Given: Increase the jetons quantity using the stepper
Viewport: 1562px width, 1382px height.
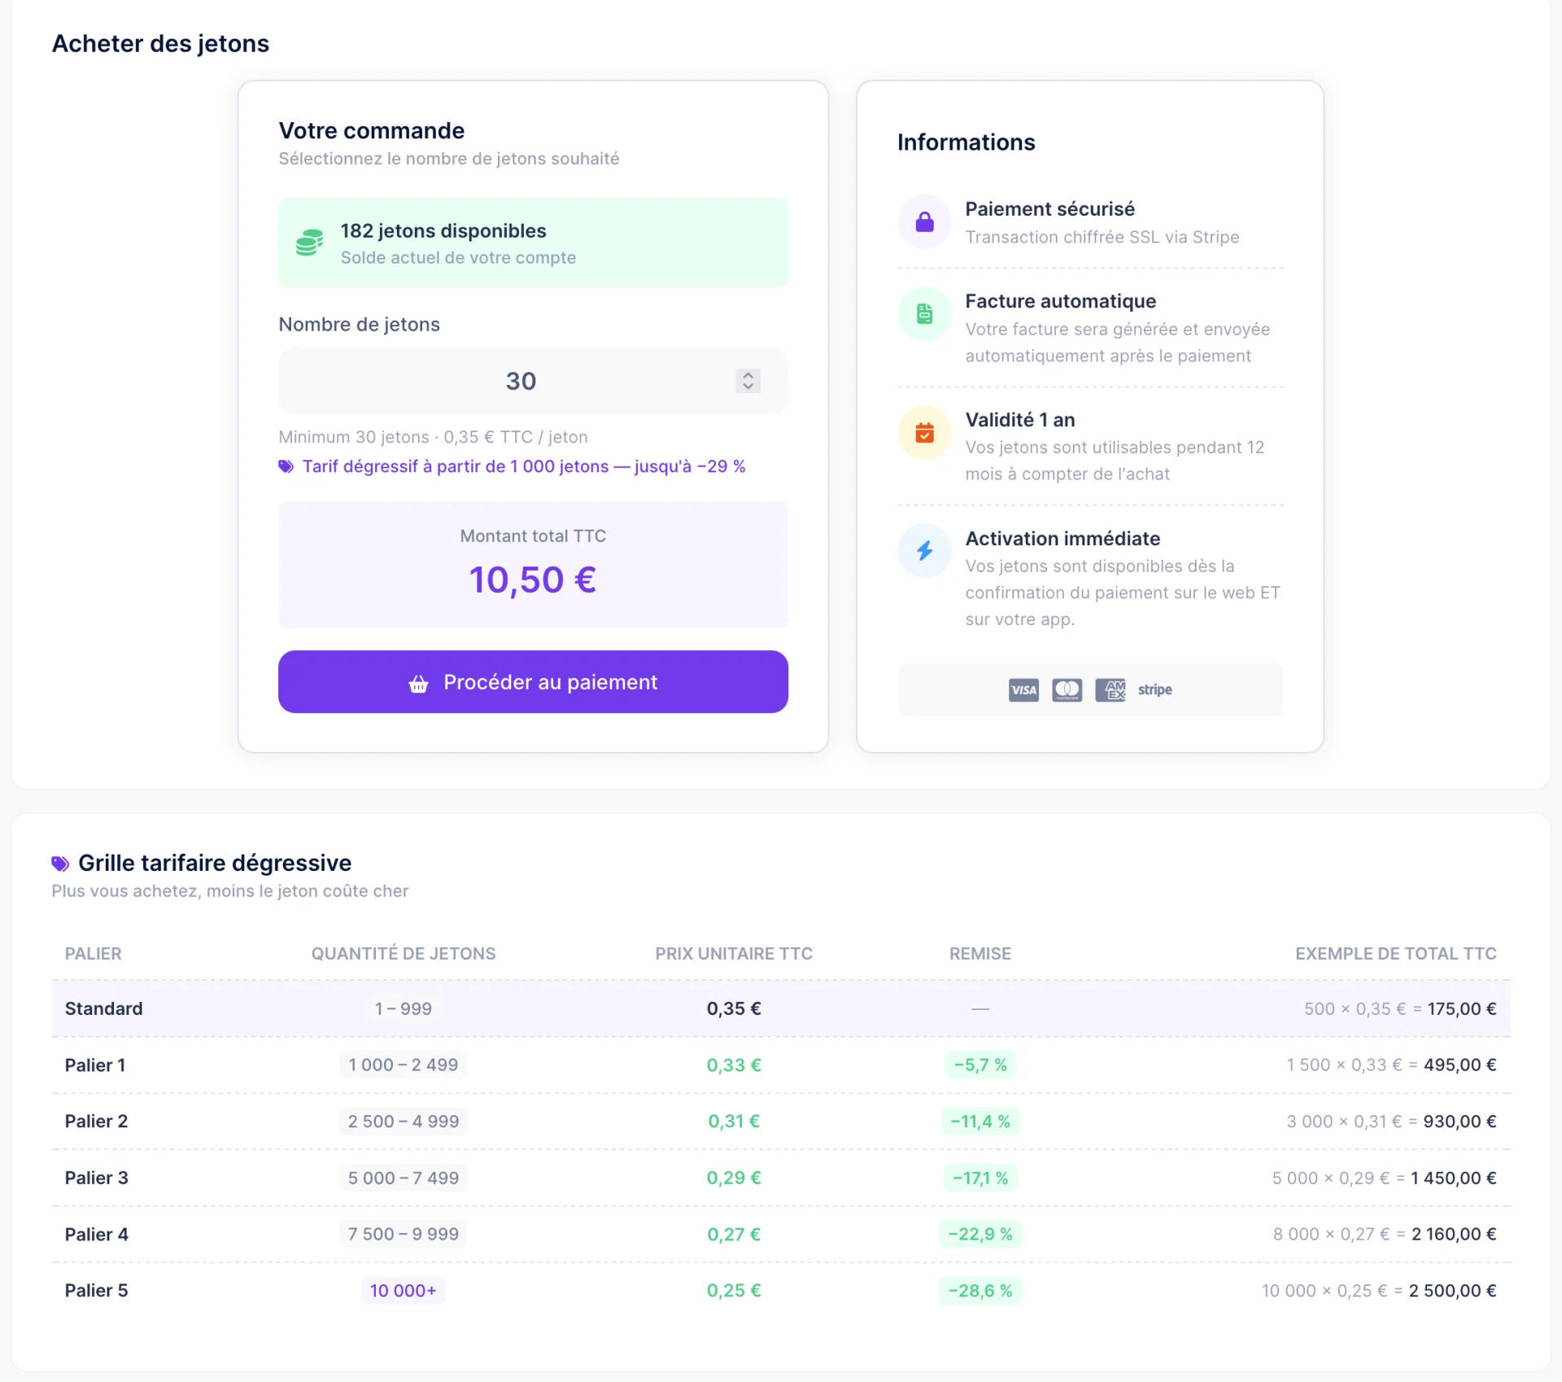Looking at the screenshot, I should click(747, 375).
